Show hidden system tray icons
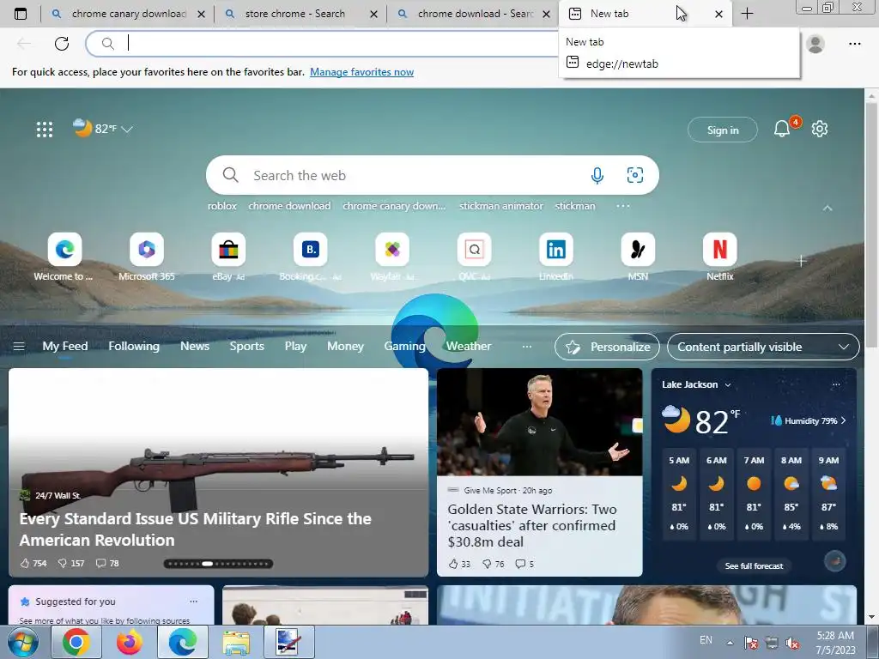The height and width of the screenshot is (659, 879). pyautogui.click(x=730, y=643)
